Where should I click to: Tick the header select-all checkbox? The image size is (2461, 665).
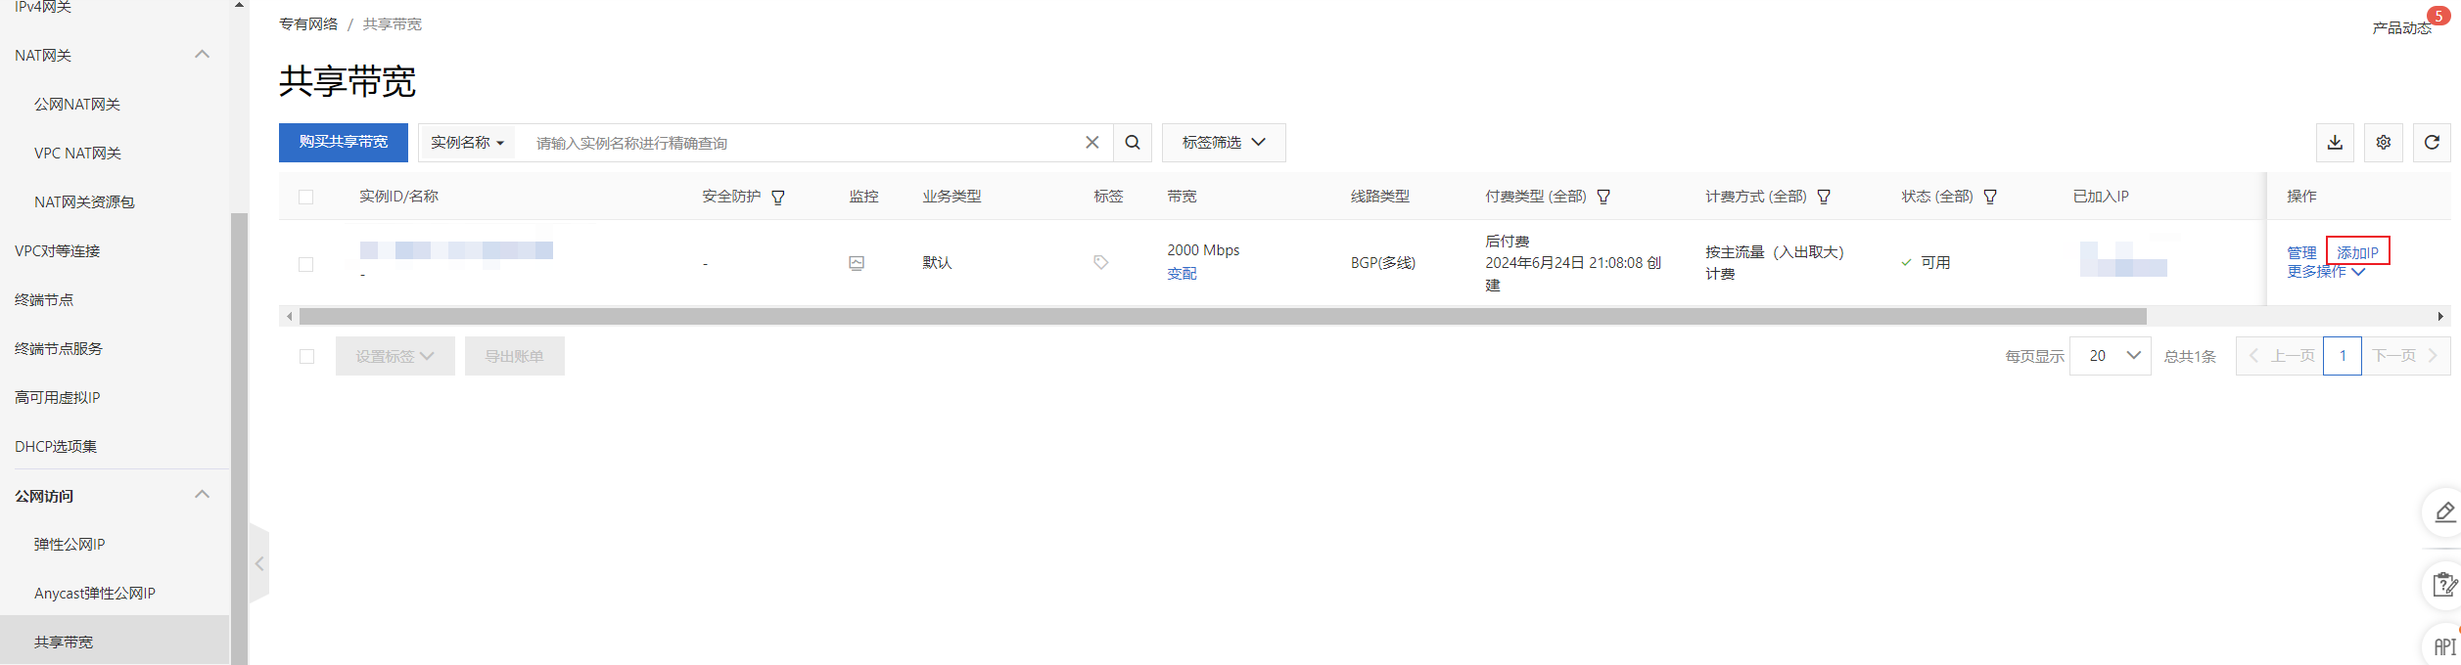click(x=306, y=198)
